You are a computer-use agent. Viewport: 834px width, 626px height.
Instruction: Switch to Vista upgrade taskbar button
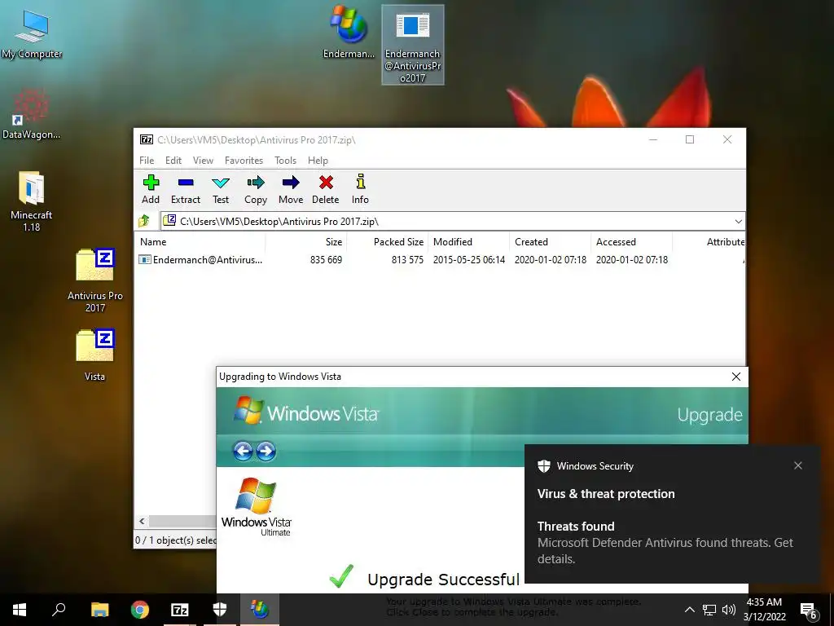coord(260,610)
